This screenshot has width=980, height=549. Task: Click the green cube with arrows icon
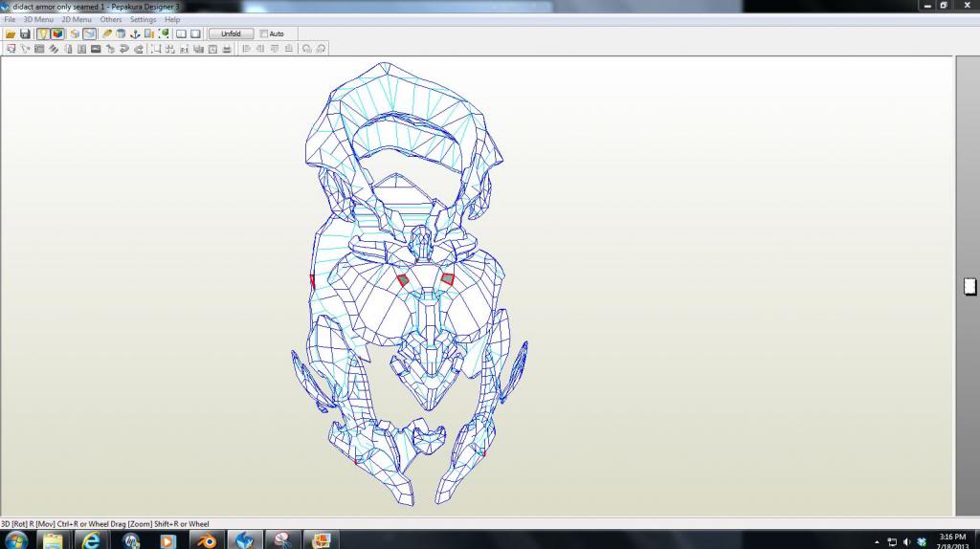pos(164,33)
